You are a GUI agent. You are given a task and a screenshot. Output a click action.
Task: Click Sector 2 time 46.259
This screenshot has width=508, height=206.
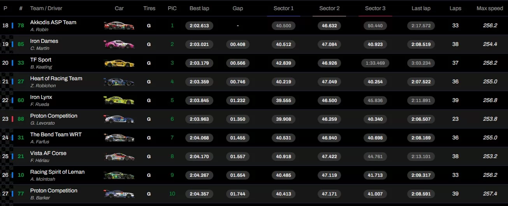(329, 119)
